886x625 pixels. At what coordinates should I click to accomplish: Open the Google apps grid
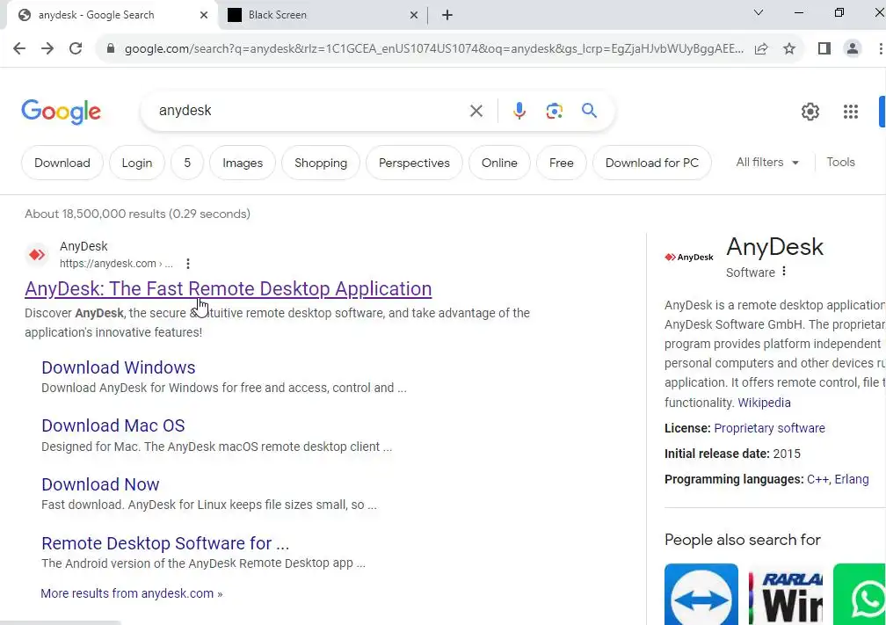coord(851,112)
